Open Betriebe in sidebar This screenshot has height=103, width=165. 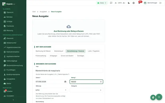[9, 17]
